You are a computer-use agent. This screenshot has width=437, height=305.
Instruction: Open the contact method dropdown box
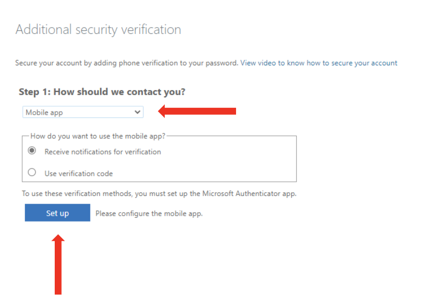pyautogui.click(x=83, y=112)
